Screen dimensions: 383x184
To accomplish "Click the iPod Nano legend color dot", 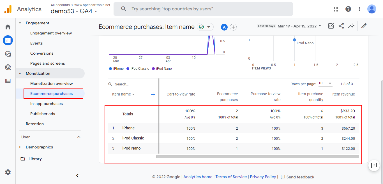I will pos(153,69).
